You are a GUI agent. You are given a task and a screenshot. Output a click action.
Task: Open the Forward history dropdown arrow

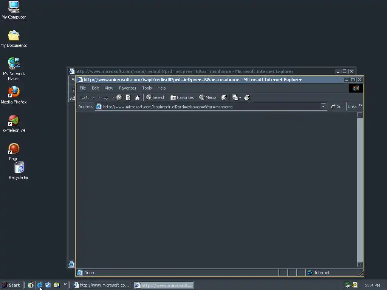pyautogui.click(x=113, y=98)
